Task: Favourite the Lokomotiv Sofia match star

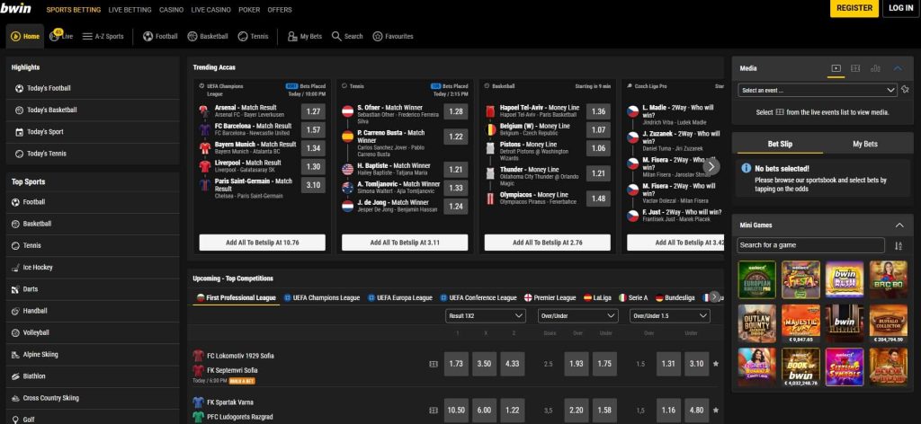Action: (x=715, y=364)
